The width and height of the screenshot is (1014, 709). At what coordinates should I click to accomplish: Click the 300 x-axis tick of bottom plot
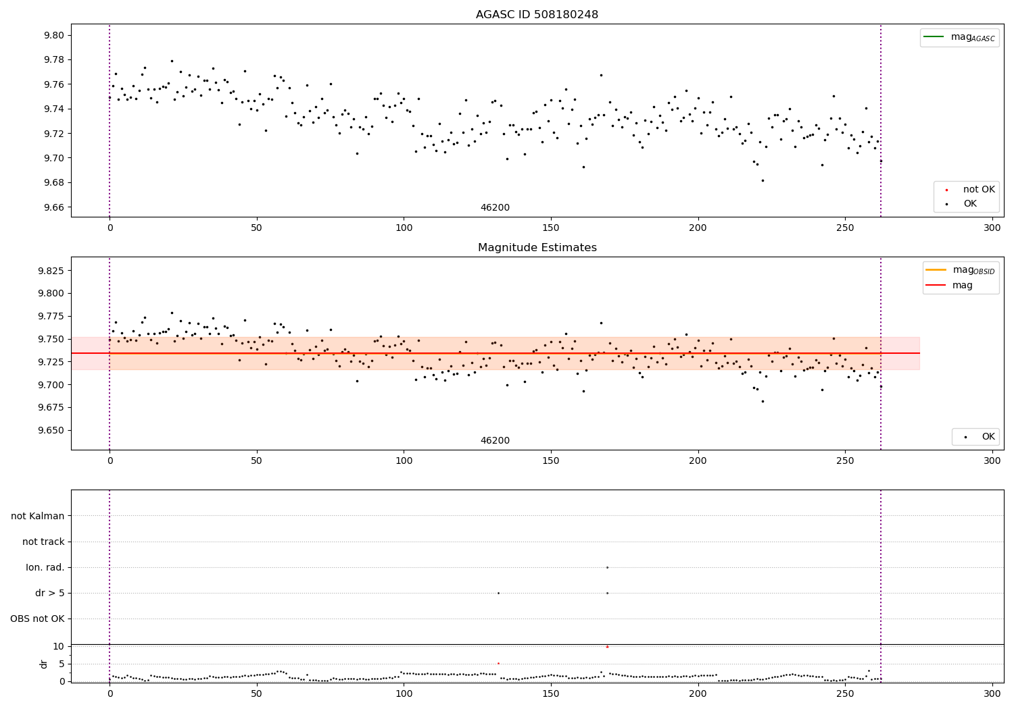[992, 693]
